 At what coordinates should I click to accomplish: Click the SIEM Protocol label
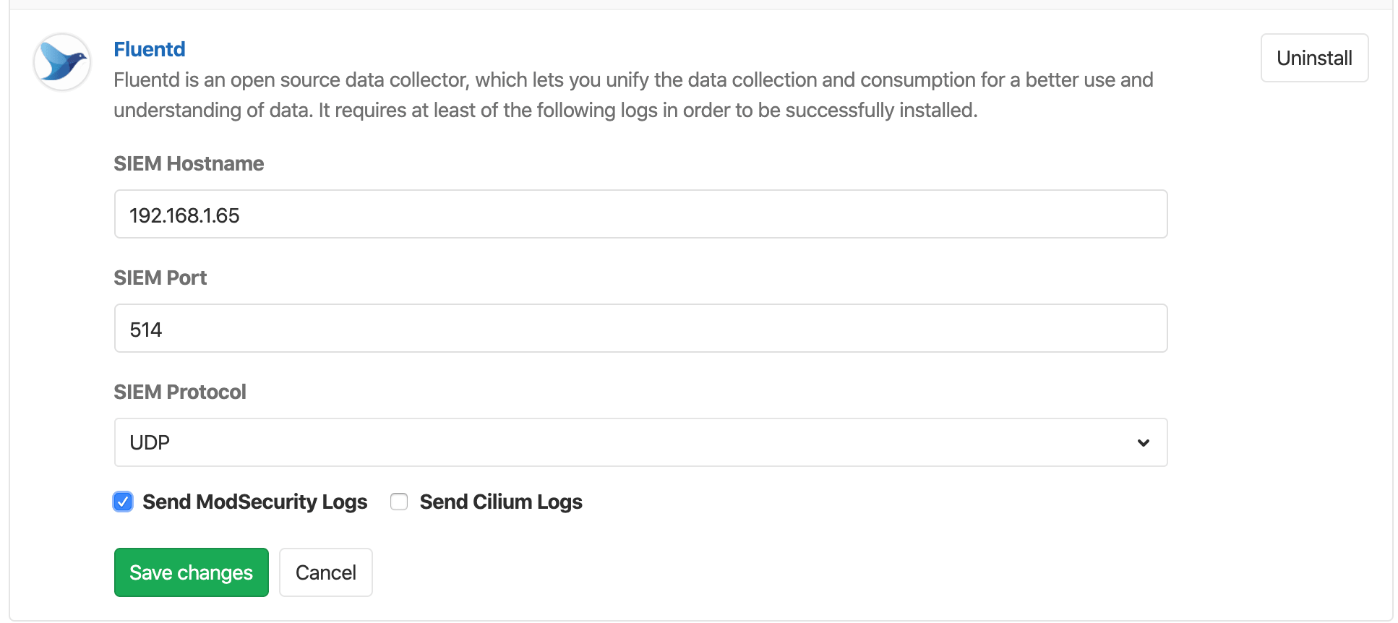[180, 392]
